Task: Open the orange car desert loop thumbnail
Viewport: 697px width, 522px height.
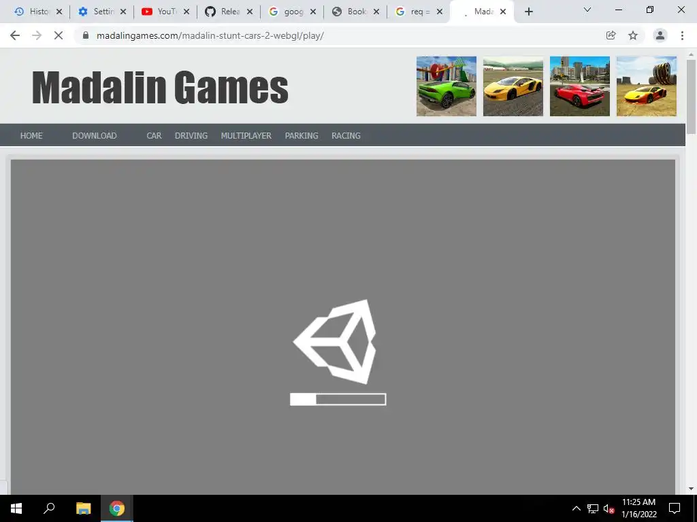Action: coord(647,86)
